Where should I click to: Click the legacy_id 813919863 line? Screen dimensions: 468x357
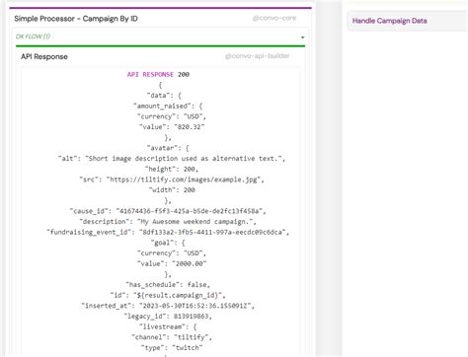[168, 317]
